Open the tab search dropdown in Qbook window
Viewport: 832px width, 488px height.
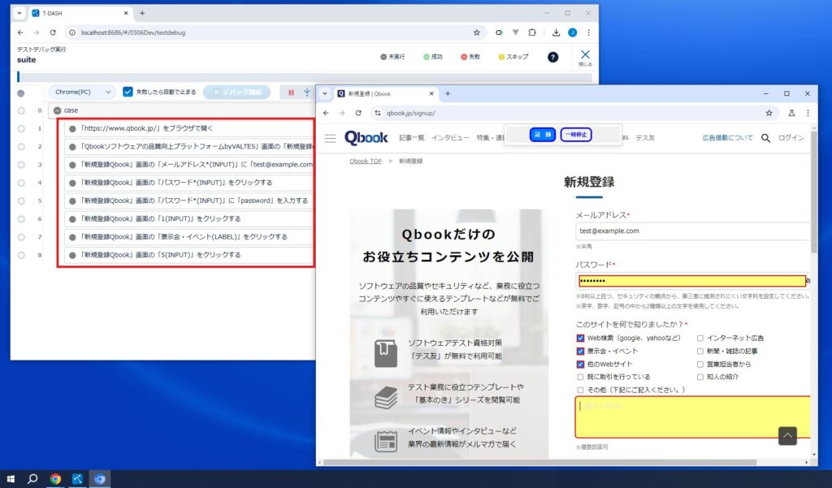[x=325, y=93]
